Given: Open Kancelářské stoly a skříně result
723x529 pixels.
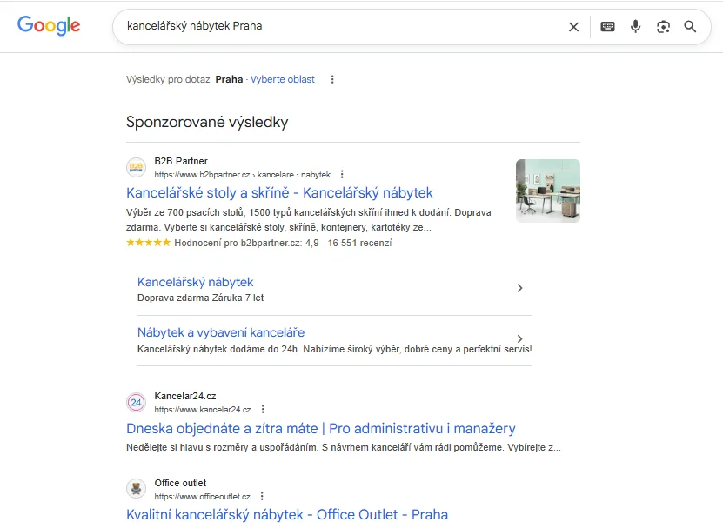Looking at the screenshot, I should [279, 192].
